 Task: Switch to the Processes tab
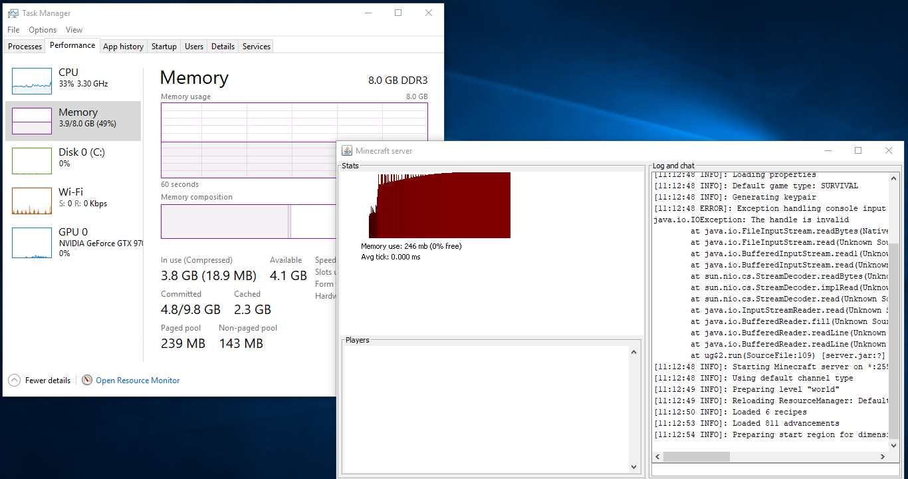tap(25, 47)
